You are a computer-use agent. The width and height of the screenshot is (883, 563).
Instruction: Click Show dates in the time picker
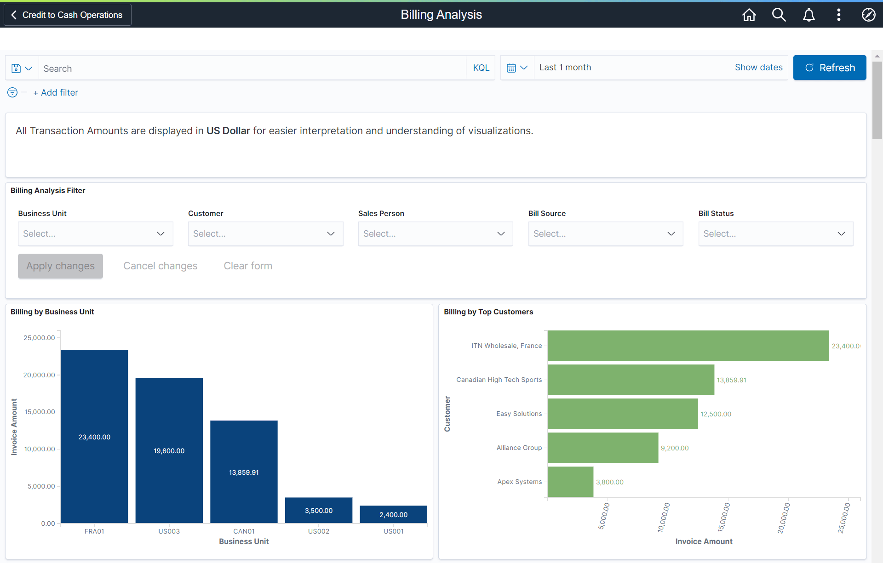coord(758,67)
